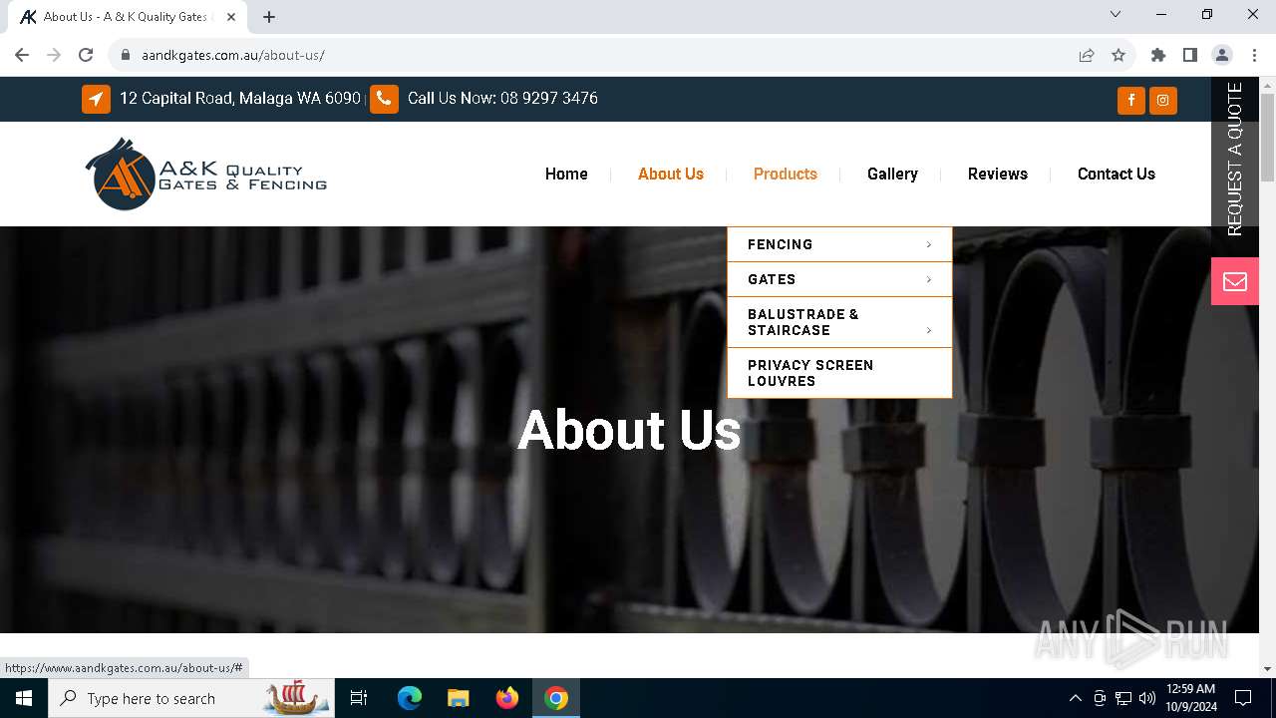Open Chrome three-dot menu
The width and height of the screenshot is (1276, 718).
click(x=1253, y=55)
